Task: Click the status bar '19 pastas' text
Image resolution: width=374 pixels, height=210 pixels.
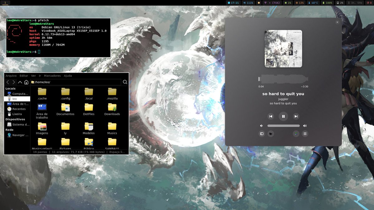Action: click(40, 152)
